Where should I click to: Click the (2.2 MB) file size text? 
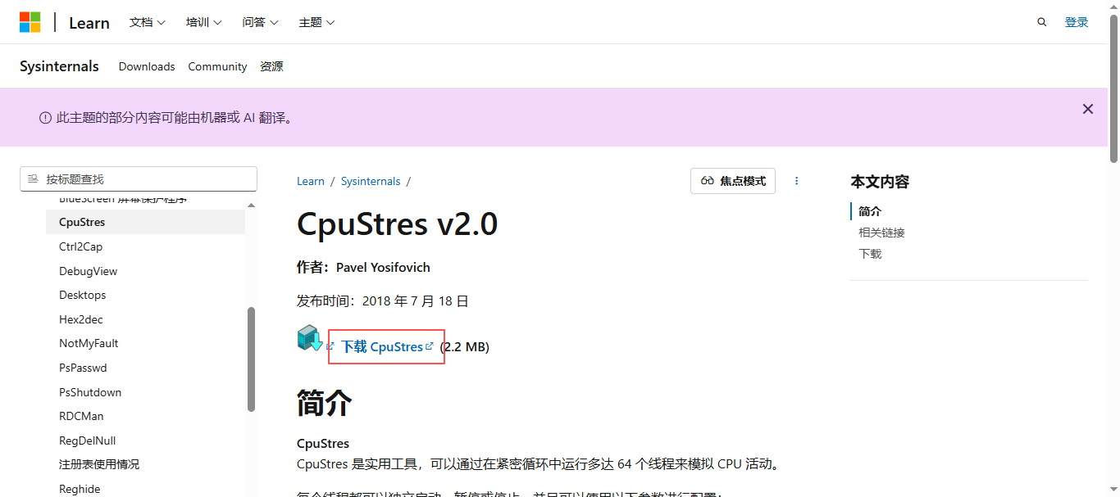point(465,347)
